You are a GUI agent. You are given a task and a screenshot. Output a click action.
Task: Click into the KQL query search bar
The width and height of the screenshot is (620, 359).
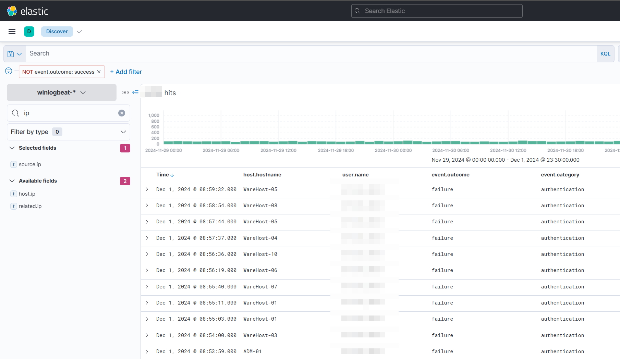coord(311,54)
